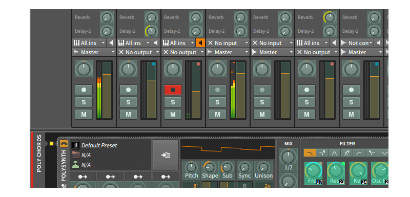Disarm the red record arm button
Image resolution: width=410 pixels, height=197 pixels.
click(173, 90)
